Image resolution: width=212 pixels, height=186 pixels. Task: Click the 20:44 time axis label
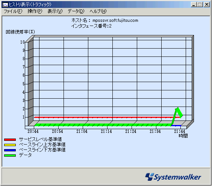(x=33, y=131)
